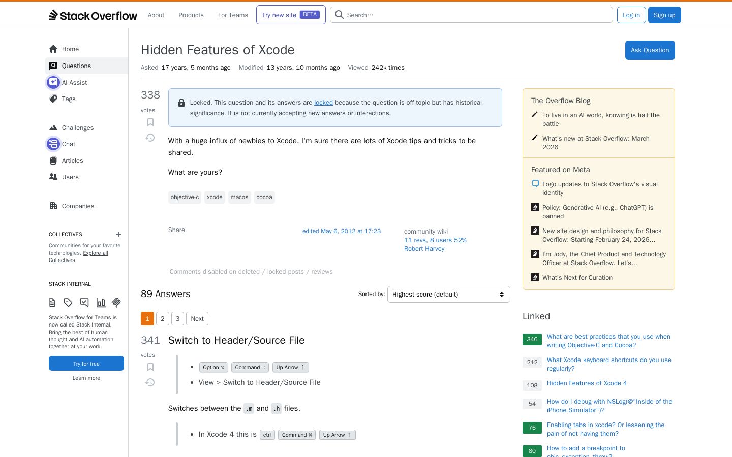This screenshot has height=457, width=732.
Task: Open the 'locked' link in the notice
Action: [x=323, y=103]
